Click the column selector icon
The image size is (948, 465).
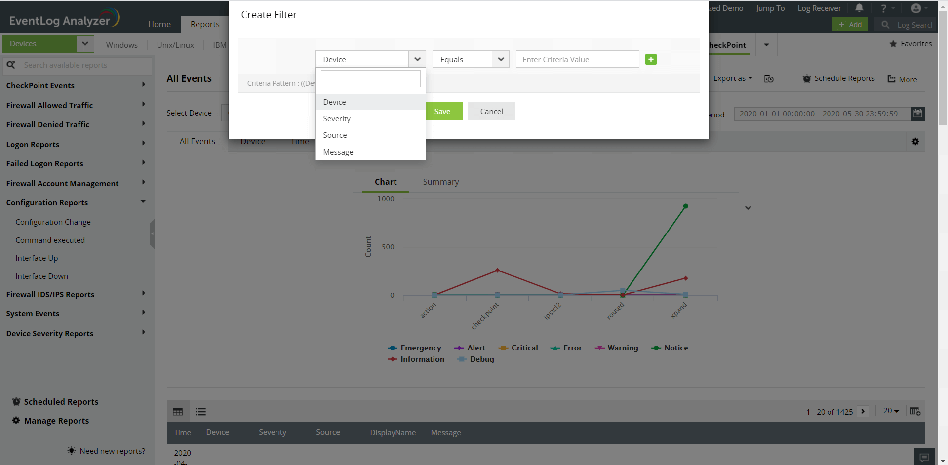coord(915,411)
